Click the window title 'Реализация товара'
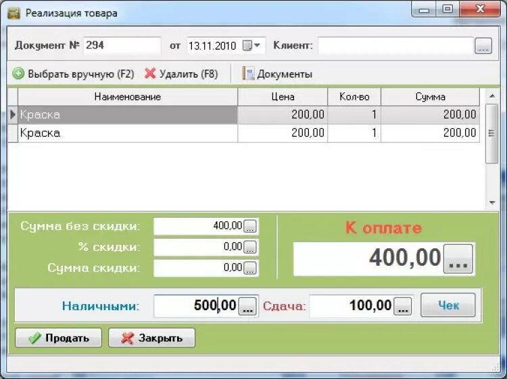The width and height of the screenshot is (507, 379). (x=72, y=13)
